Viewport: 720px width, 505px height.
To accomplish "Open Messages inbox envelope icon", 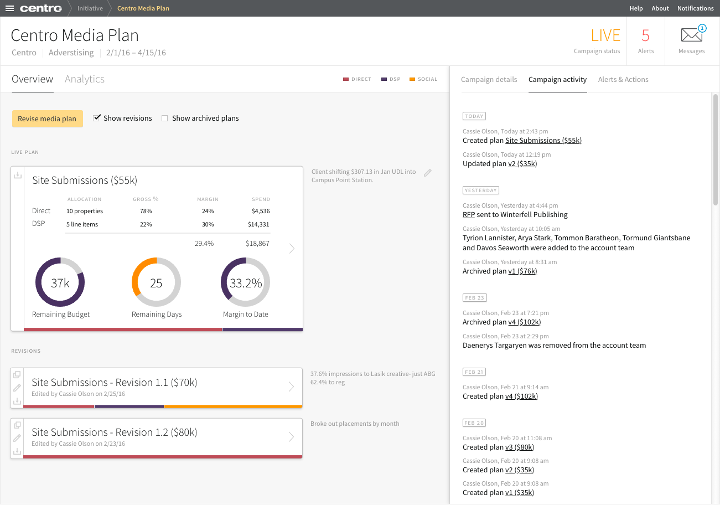I will click(x=692, y=34).
